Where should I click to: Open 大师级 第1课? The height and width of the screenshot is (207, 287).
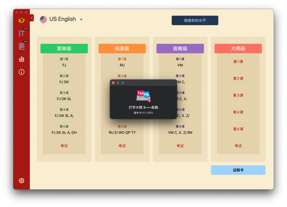[x=238, y=62]
